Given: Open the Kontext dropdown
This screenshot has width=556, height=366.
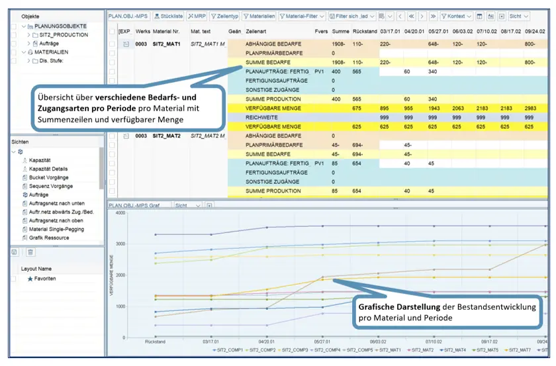Looking at the screenshot, I should click(456, 17).
